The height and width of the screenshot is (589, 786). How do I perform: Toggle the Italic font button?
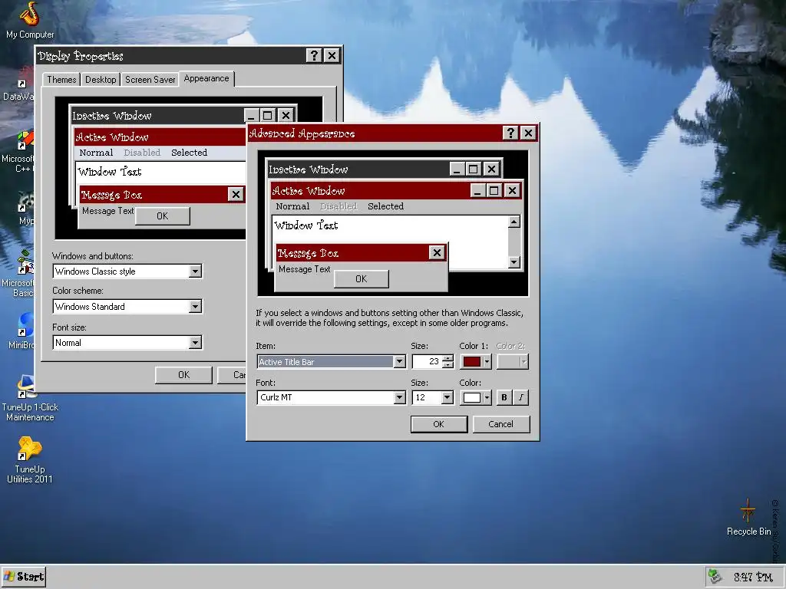coord(521,397)
